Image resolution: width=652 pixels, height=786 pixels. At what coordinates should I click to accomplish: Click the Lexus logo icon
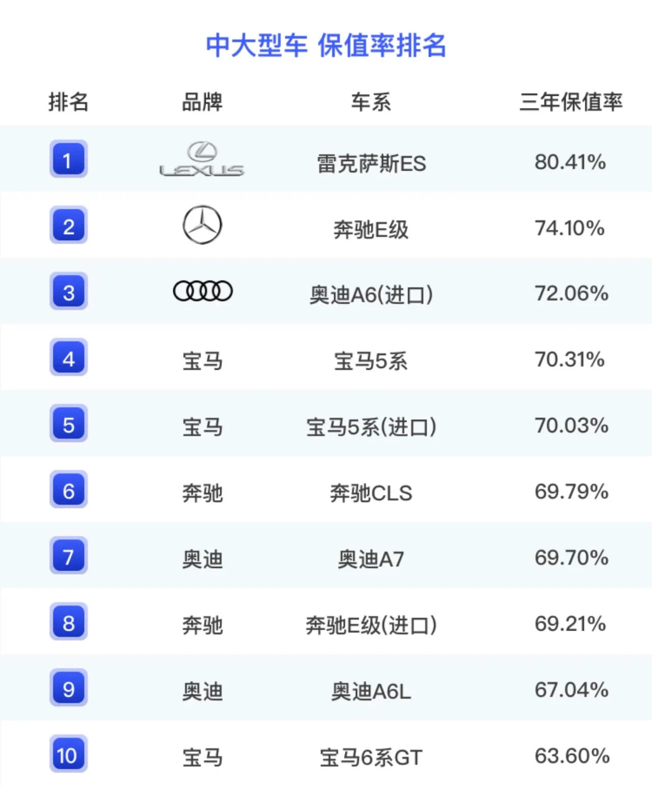202,159
